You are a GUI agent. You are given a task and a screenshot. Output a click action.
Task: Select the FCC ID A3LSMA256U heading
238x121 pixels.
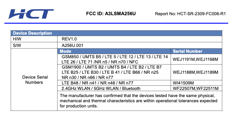[x=111, y=14]
